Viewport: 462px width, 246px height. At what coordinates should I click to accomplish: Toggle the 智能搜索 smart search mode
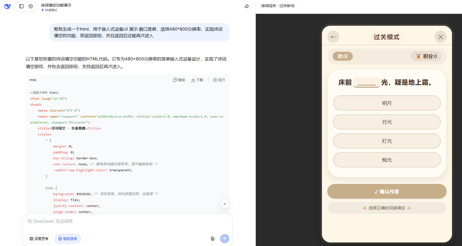coord(68,239)
